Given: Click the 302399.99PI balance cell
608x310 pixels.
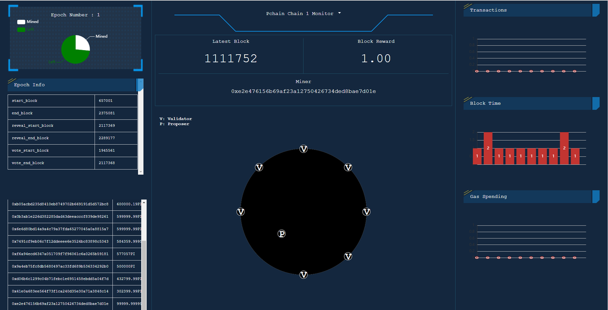Looking at the screenshot, I should [x=127, y=291].
